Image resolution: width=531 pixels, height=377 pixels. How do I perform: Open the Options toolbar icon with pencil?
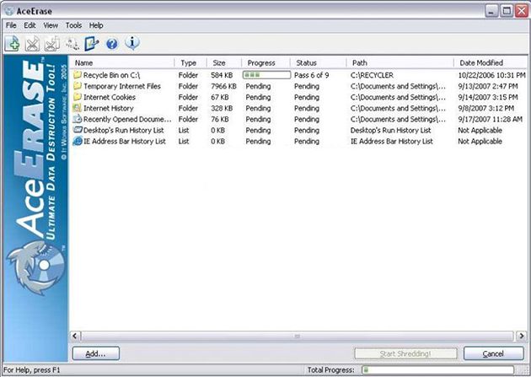91,44
